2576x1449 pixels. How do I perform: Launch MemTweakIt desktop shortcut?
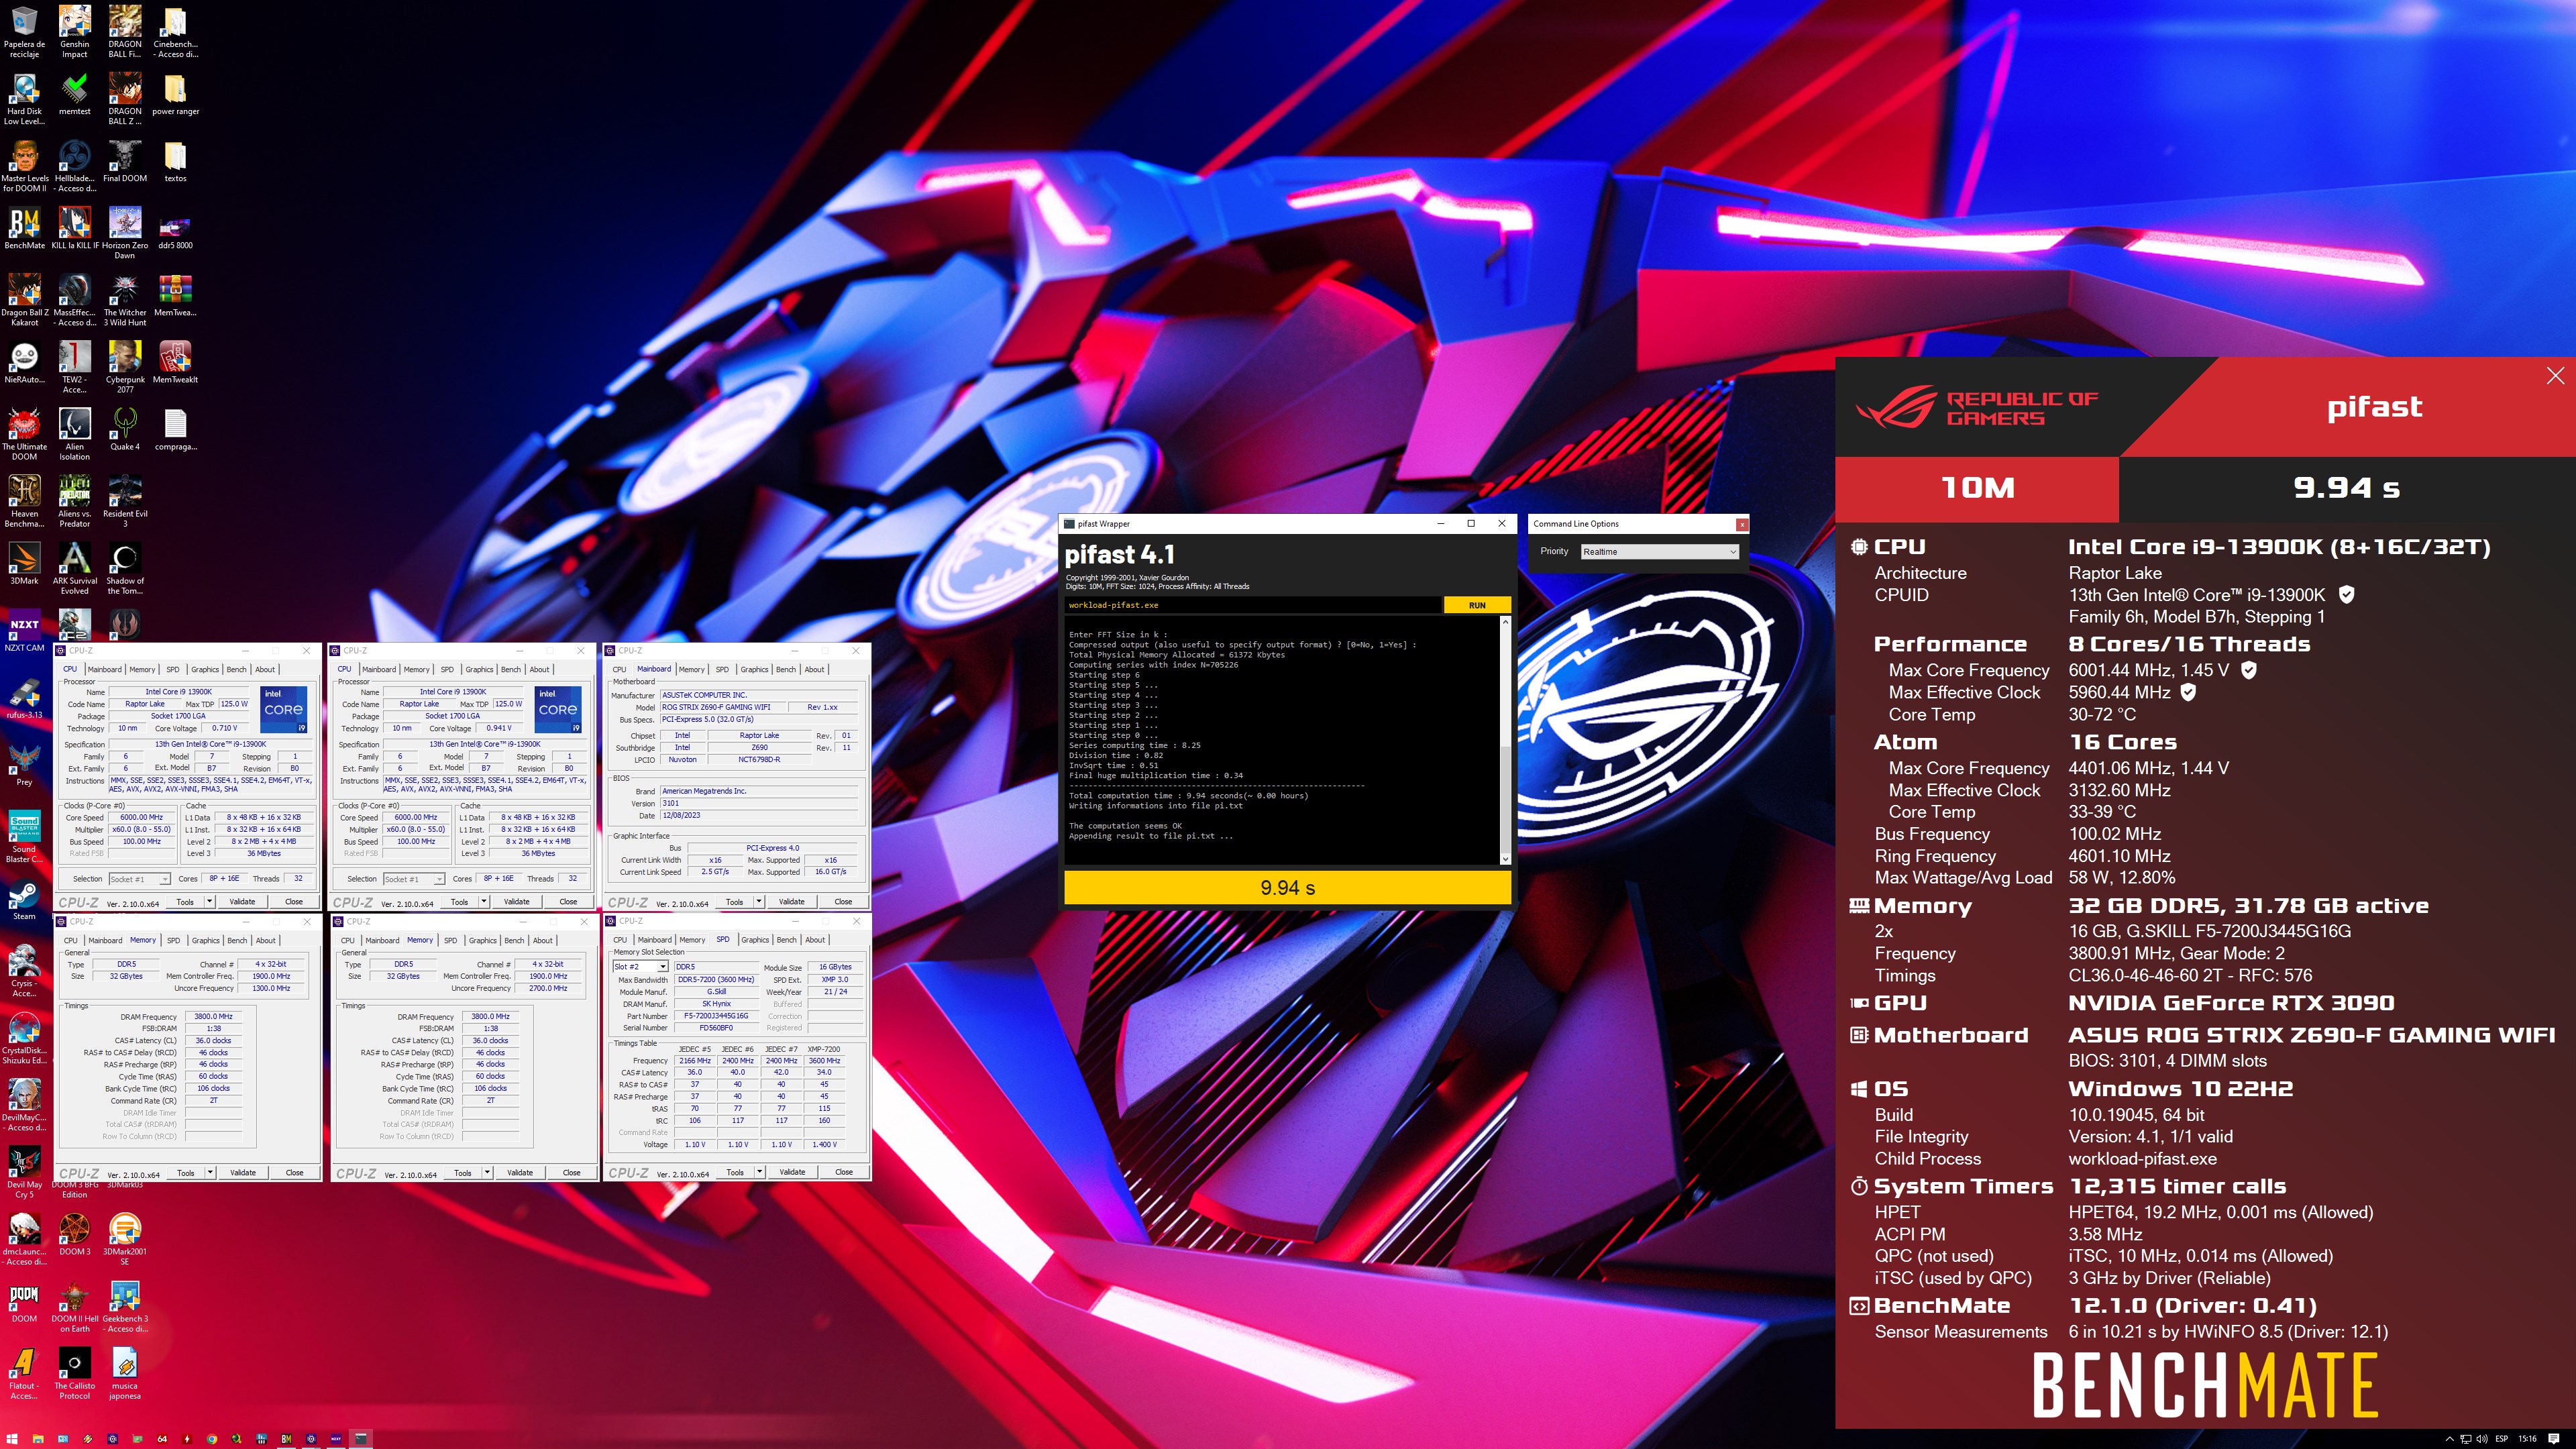pyautogui.click(x=175, y=362)
